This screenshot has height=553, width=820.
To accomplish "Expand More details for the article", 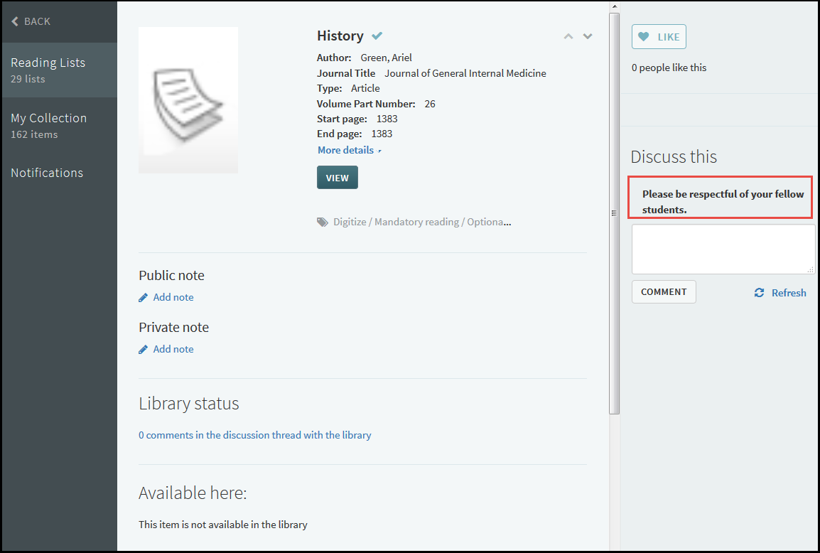I will tap(349, 150).
